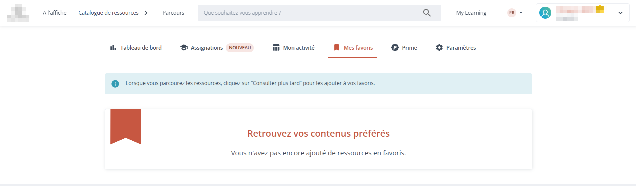This screenshot has width=636, height=186.
Task: Click the search magnifier icon
Action: point(427,13)
